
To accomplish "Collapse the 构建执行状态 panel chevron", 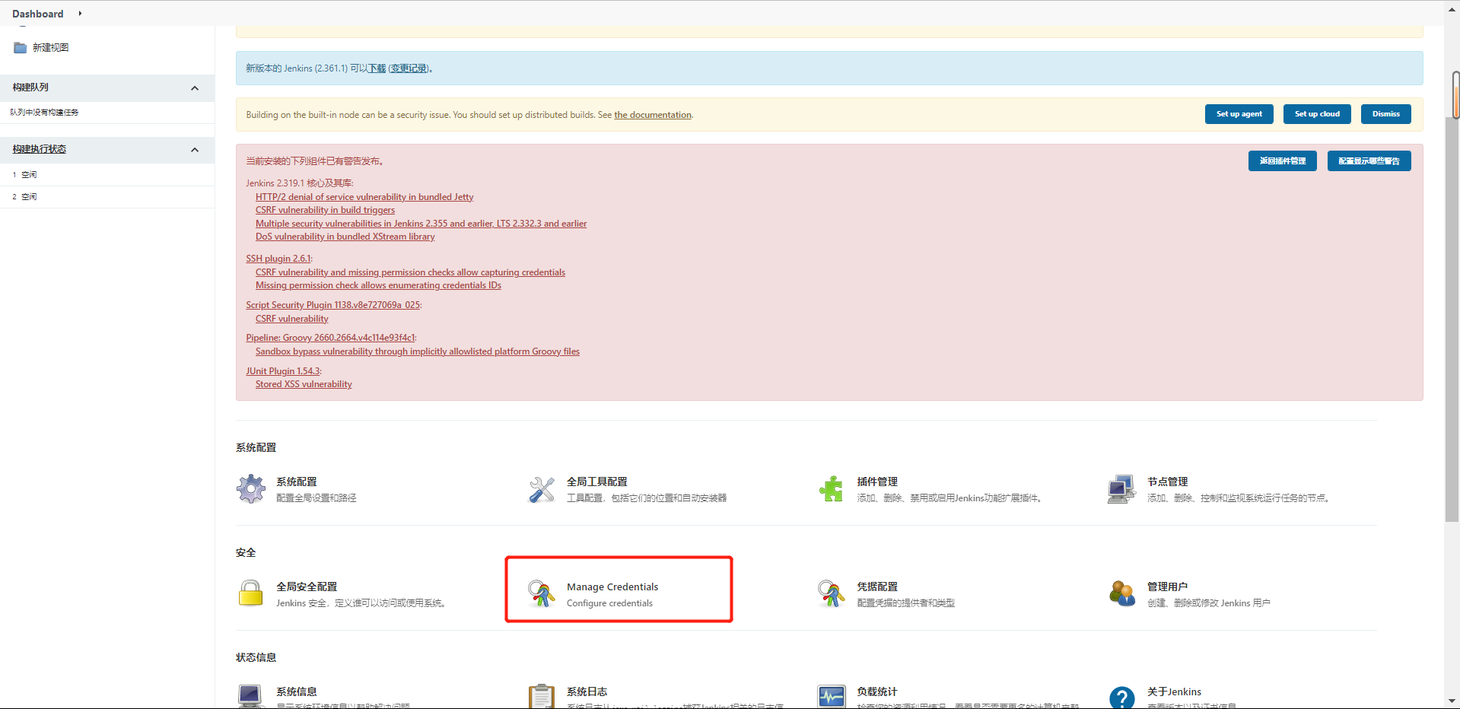I will (195, 150).
